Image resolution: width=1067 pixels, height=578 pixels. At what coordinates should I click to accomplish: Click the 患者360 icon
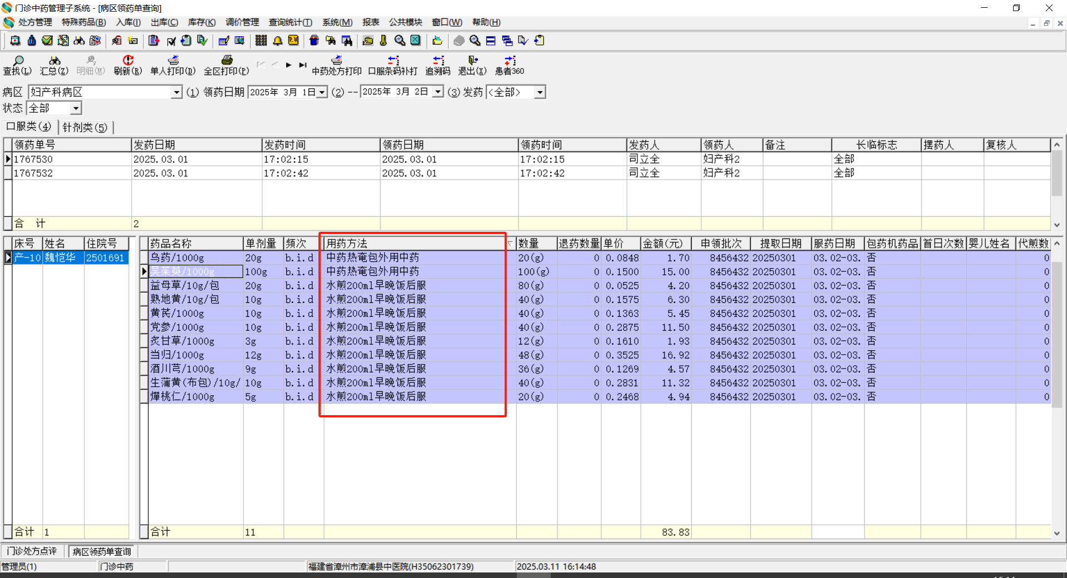coord(510,61)
